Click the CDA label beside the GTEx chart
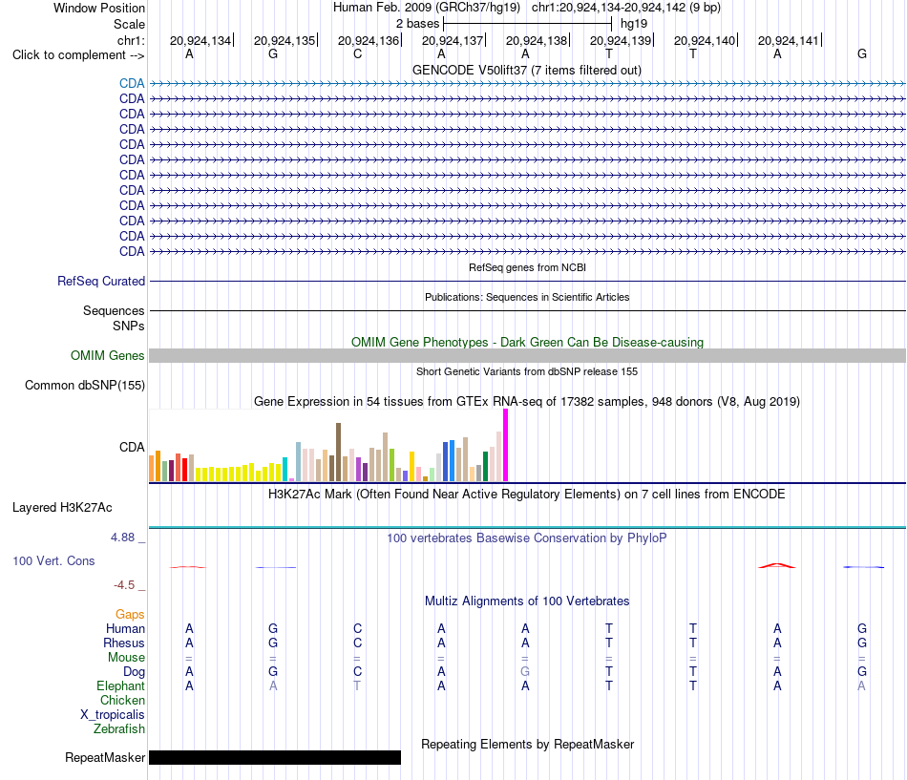The width and height of the screenshot is (907, 780). point(132,448)
